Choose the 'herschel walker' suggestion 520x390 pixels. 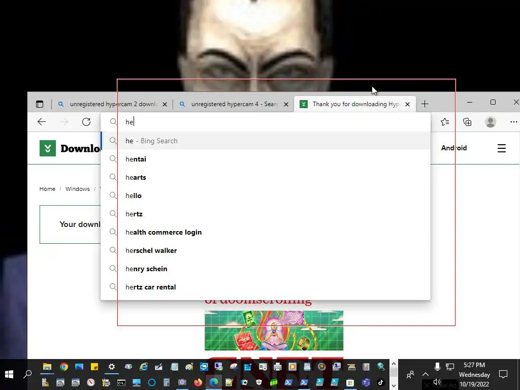pyautogui.click(x=266, y=250)
